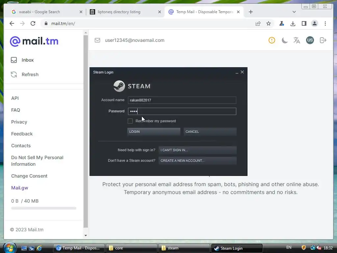Click the site lock icon in address bar
Image resolution: width=337 pixels, height=253 pixels.
tap(46, 23)
